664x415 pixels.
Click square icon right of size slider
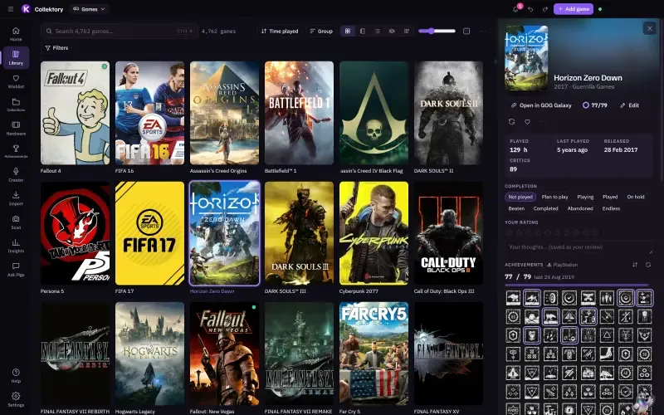click(x=466, y=31)
